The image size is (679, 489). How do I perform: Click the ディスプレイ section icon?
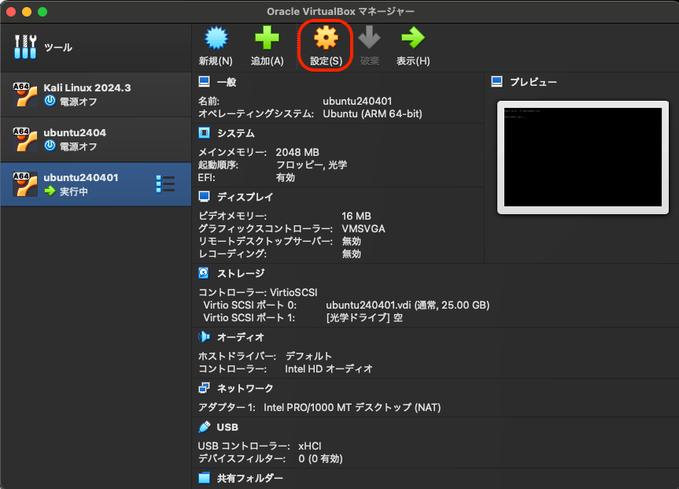point(204,196)
